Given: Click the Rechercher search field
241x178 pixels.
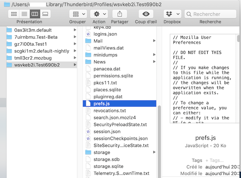Looking at the screenshot, I should click(210, 14).
